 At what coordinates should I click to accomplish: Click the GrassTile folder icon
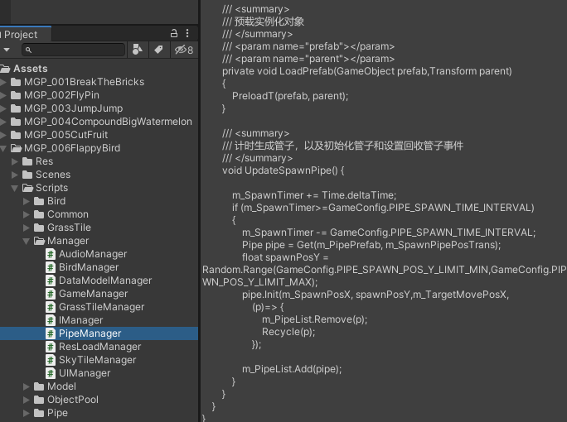39,228
